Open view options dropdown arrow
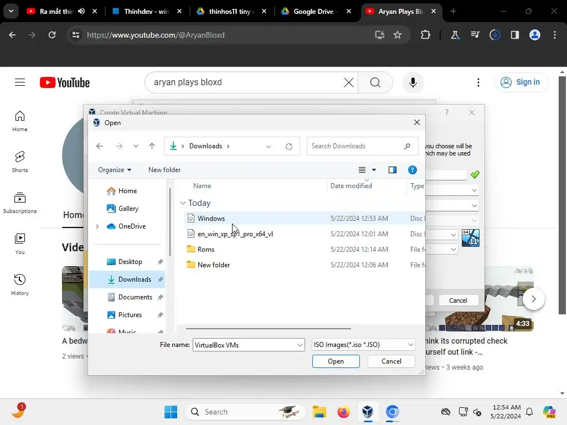 [x=374, y=170]
